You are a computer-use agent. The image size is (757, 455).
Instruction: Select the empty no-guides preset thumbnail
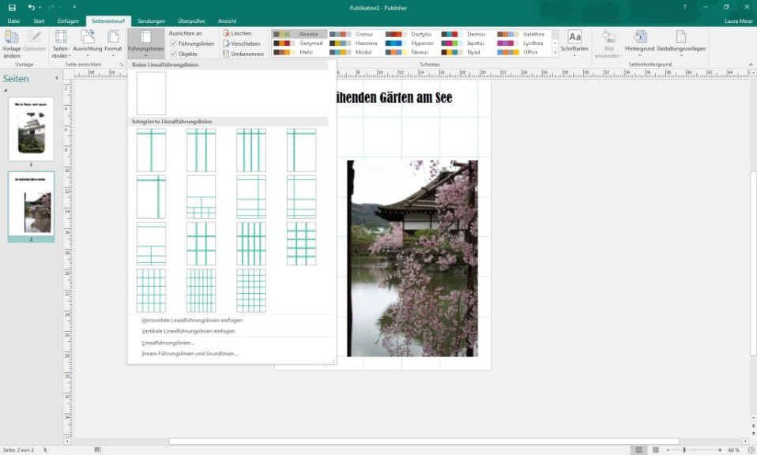pos(151,93)
